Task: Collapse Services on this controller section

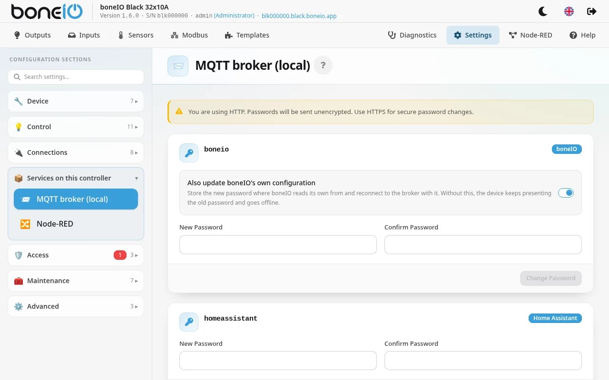Action: pyautogui.click(x=76, y=178)
